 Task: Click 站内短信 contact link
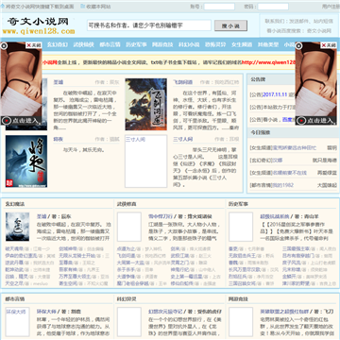323,22
